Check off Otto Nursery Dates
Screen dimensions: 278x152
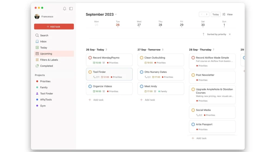click(x=141, y=72)
